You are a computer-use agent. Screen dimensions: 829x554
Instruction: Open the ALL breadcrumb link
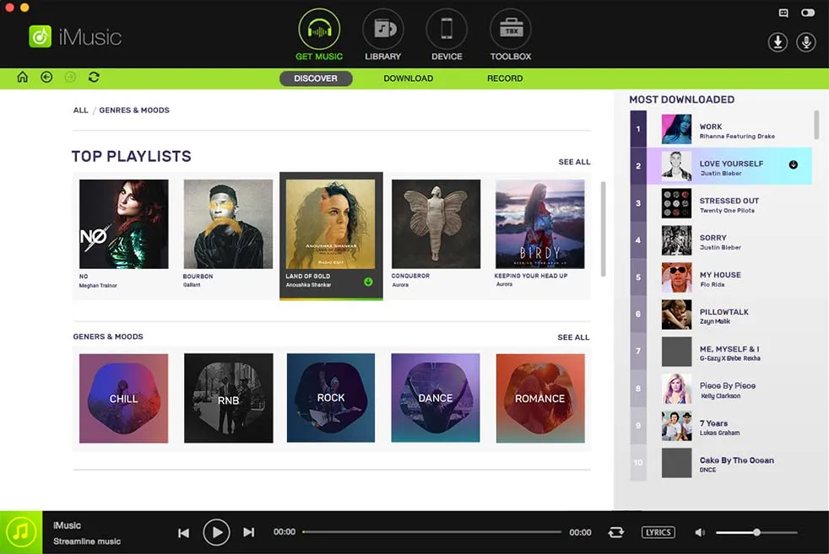click(80, 110)
